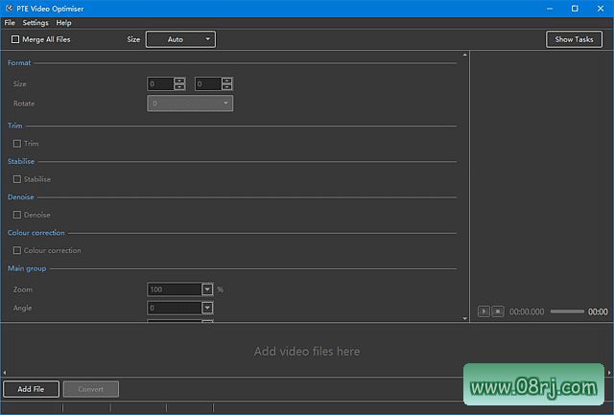Tick the Trim checkbox
This screenshot has width=614, height=415.
click(x=17, y=144)
